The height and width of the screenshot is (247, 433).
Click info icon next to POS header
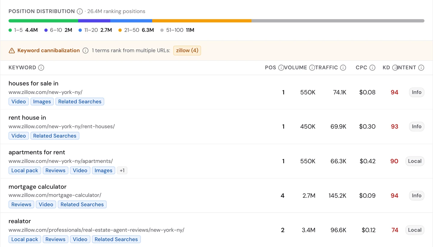coord(281,68)
